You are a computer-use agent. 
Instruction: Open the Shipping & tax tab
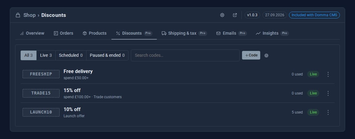click(x=184, y=33)
